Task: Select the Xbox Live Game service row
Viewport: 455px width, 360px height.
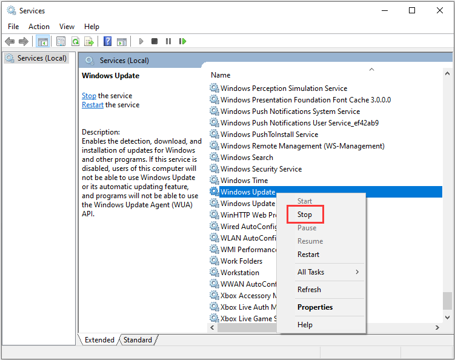Action: [x=248, y=318]
